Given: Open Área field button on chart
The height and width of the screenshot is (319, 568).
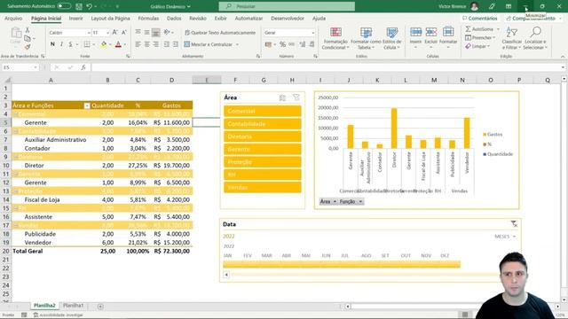Looking at the screenshot, I should pyautogui.click(x=328, y=201).
